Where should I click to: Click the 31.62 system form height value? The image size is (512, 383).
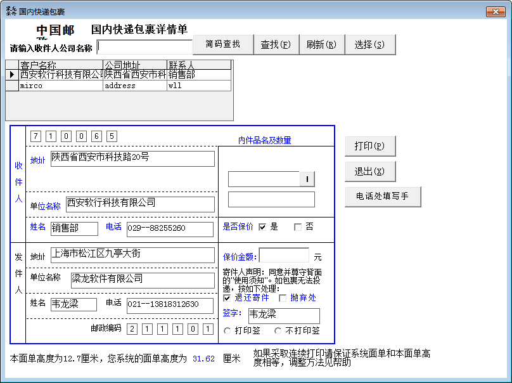pyautogui.click(x=203, y=359)
